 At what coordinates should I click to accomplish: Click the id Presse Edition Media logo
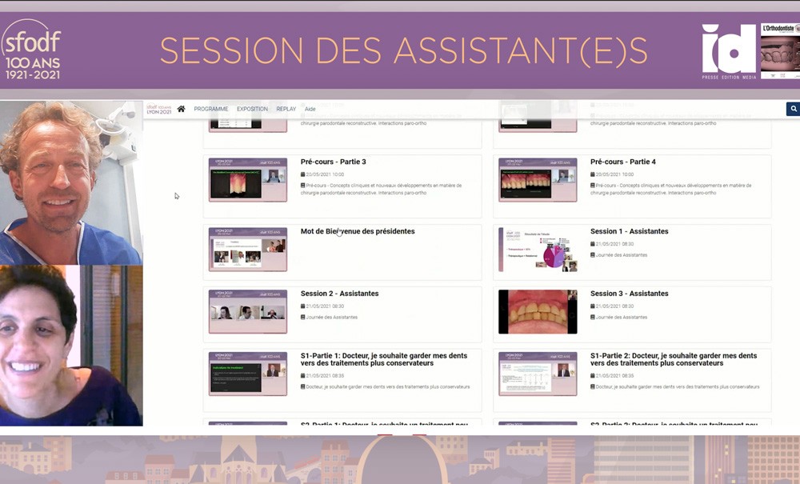pyautogui.click(x=728, y=50)
